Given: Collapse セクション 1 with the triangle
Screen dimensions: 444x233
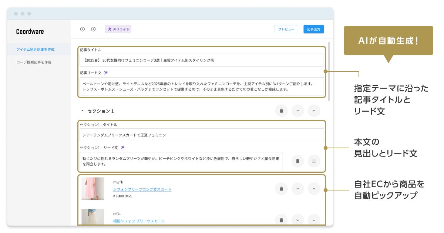Looking at the screenshot, I should [83, 111].
